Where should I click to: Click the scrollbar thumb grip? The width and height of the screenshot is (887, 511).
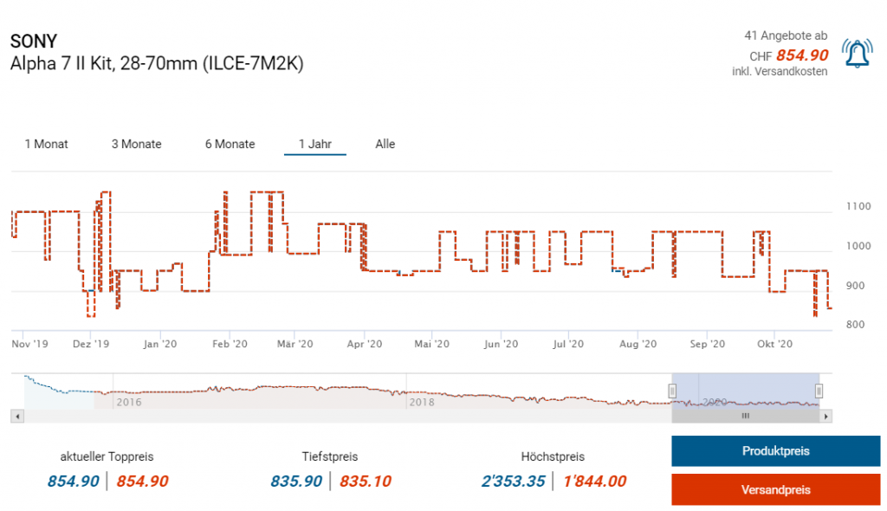click(745, 417)
